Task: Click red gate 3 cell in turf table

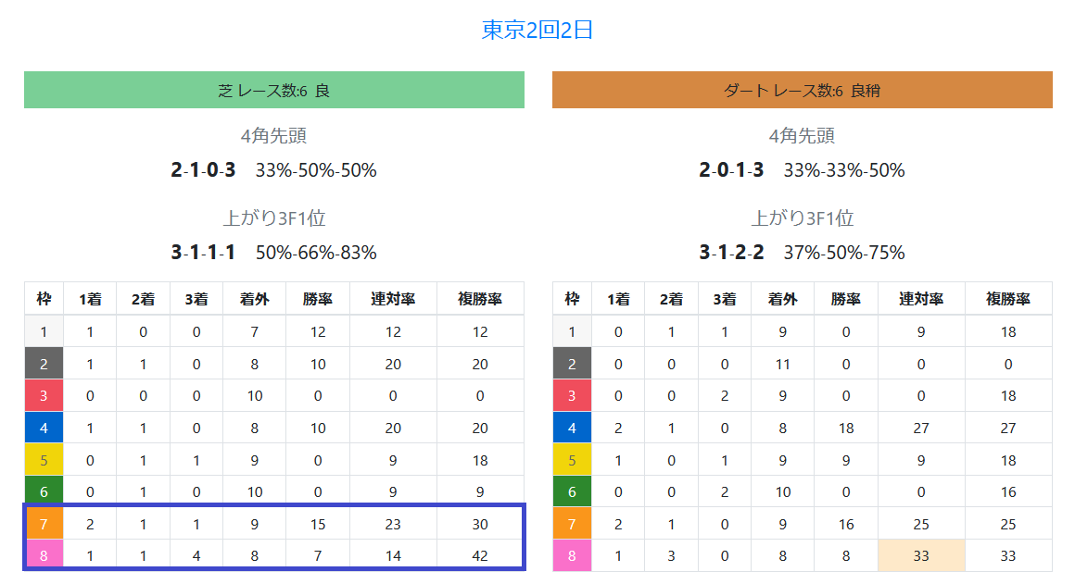Action: point(44,396)
